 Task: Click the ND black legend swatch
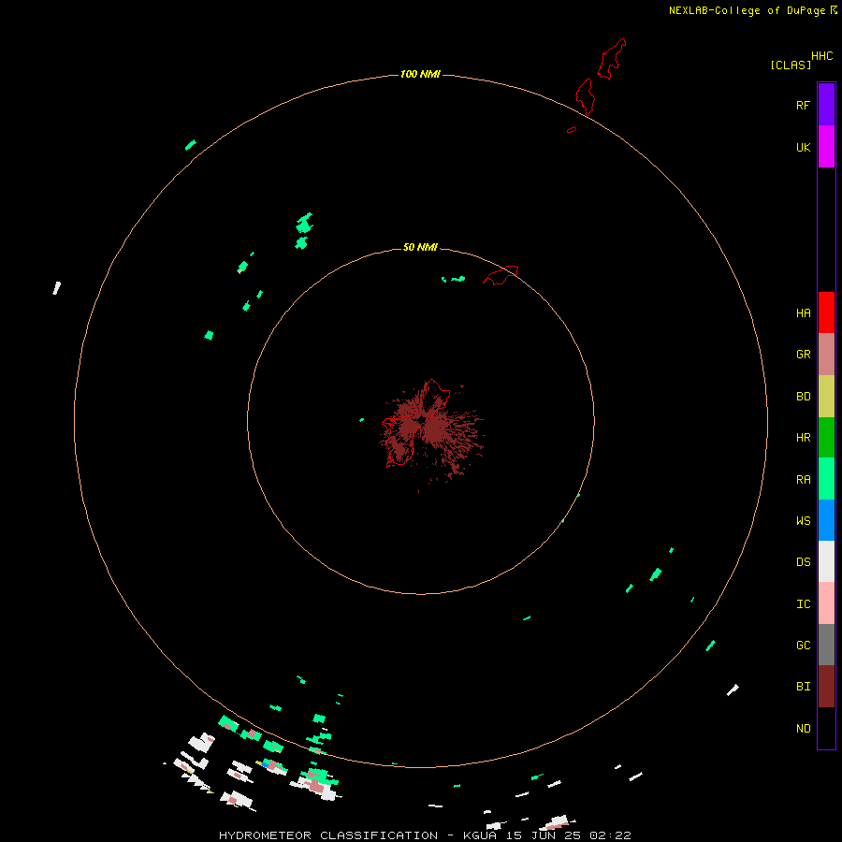pyautogui.click(x=826, y=728)
